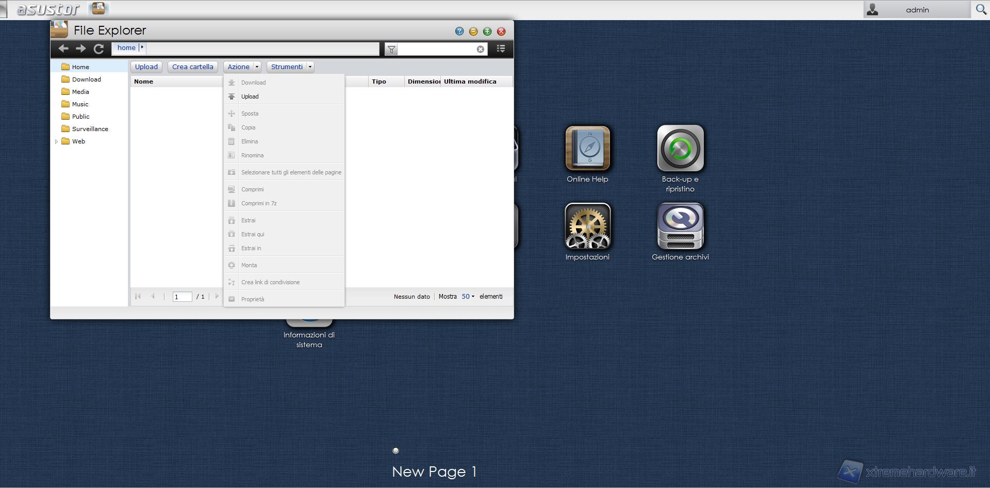Click the Crea cartella button
This screenshot has width=990, height=488.
(192, 67)
